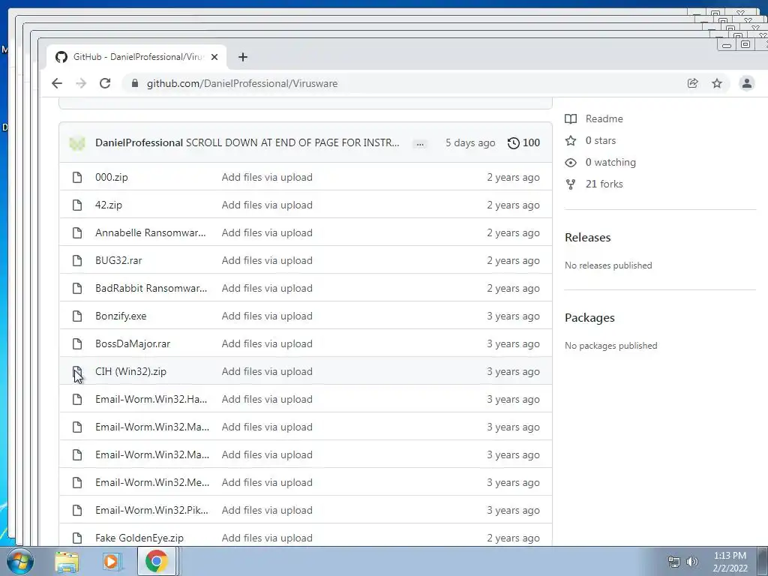Open file CIH (Win32).zip
The image size is (768, 576).
[x=130, y=371]
